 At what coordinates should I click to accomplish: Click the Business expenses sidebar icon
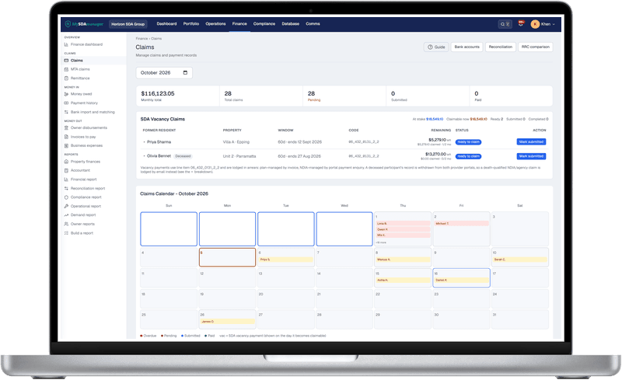pyautogui.click(x=66, y=145)
